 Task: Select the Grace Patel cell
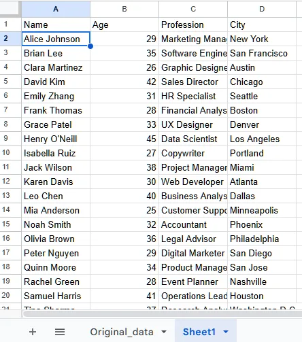[x=56, y=124]
